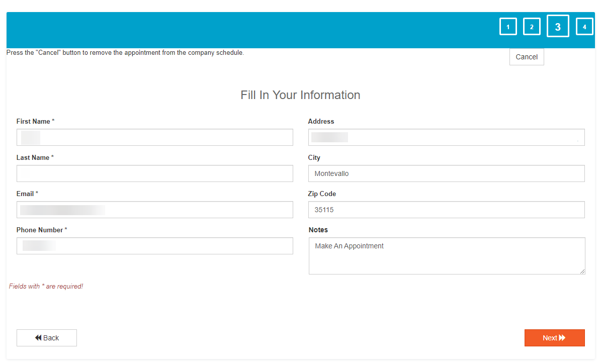Click the rewind arrows icon on Back
Screen dimensions: 599x364
click(38, 338)
